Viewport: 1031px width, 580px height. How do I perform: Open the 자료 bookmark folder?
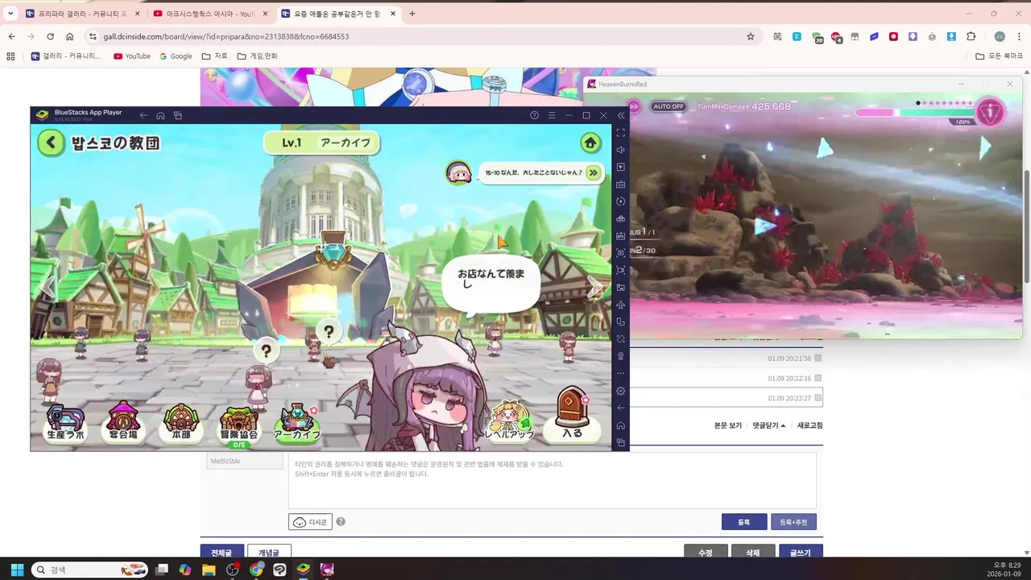coord(214,56)
